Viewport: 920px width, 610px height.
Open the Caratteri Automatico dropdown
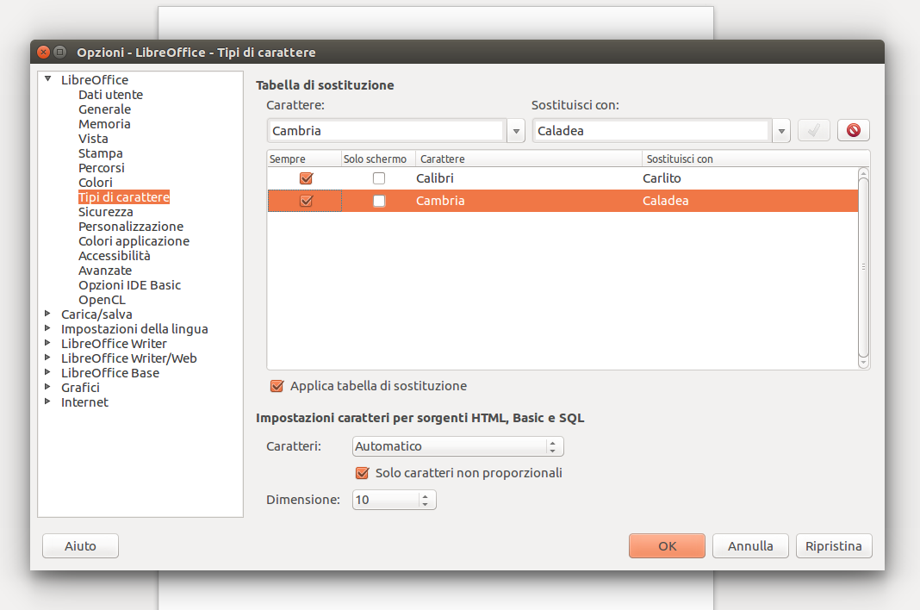coord(457,446)
